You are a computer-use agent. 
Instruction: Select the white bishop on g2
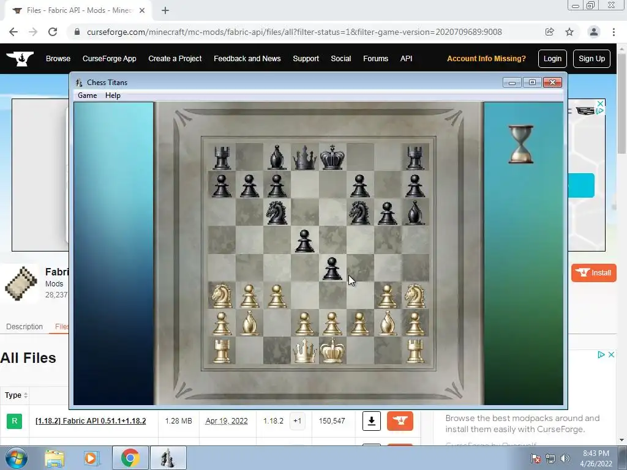tap(387, 323)
